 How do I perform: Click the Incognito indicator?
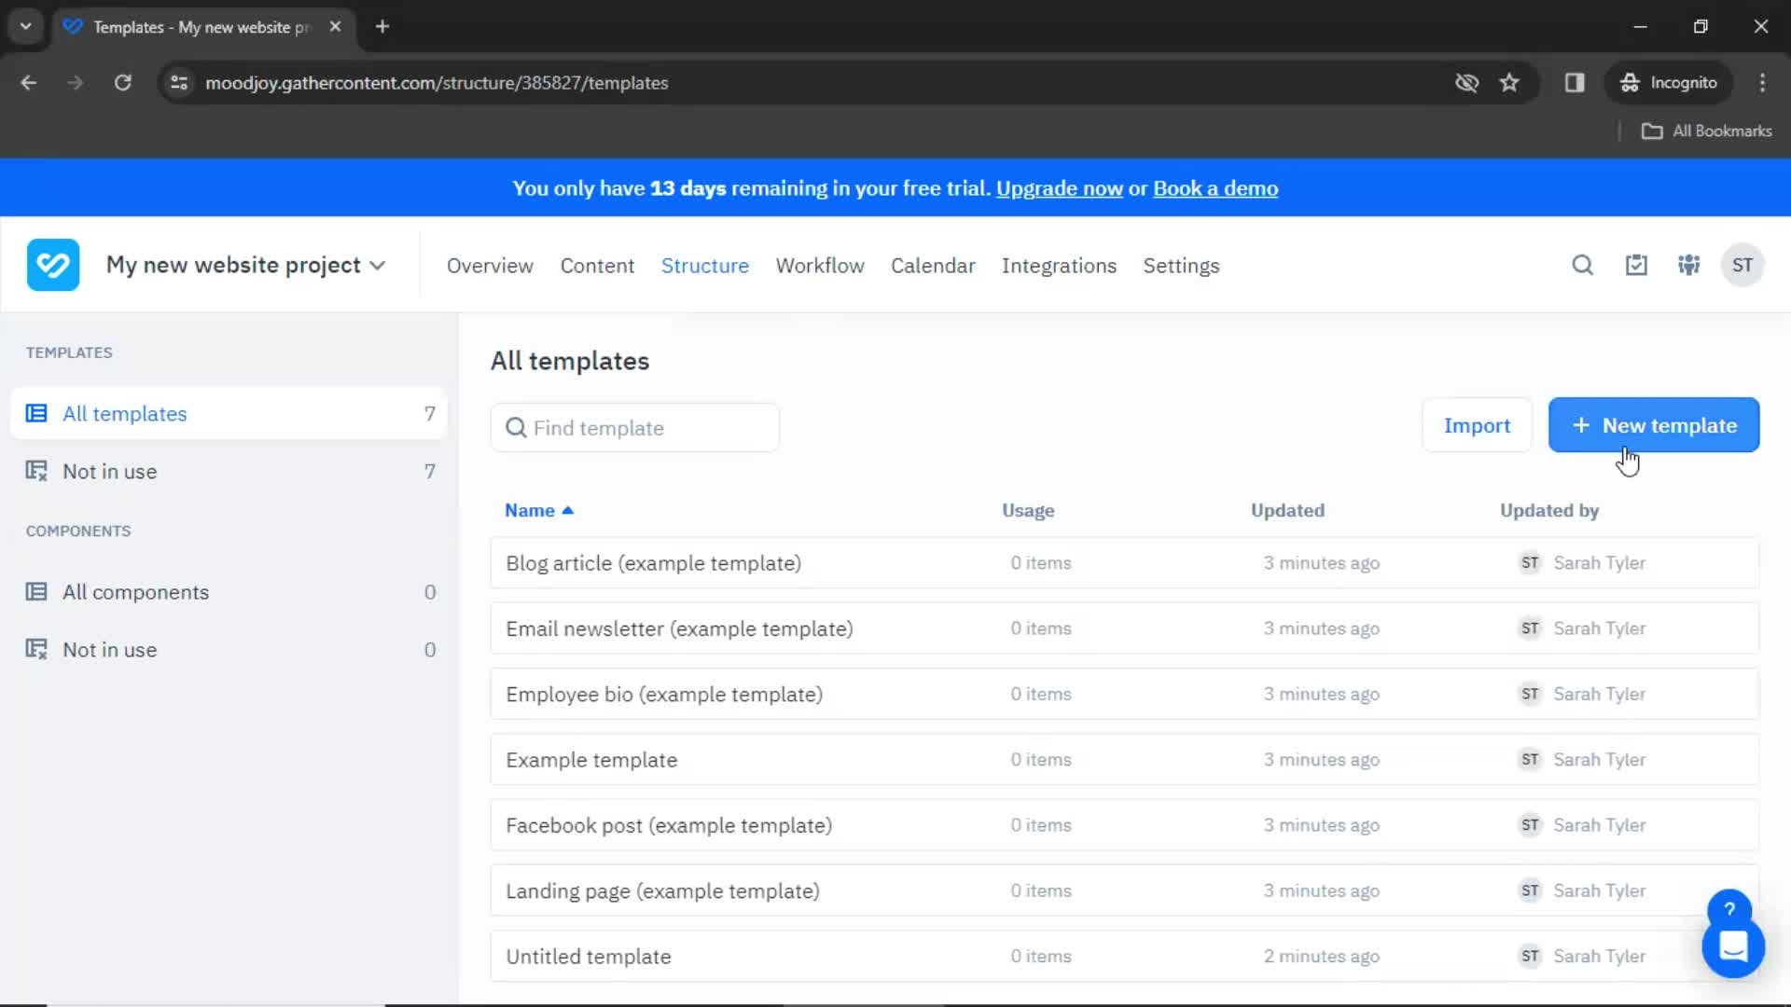[x=1669, y=83]
